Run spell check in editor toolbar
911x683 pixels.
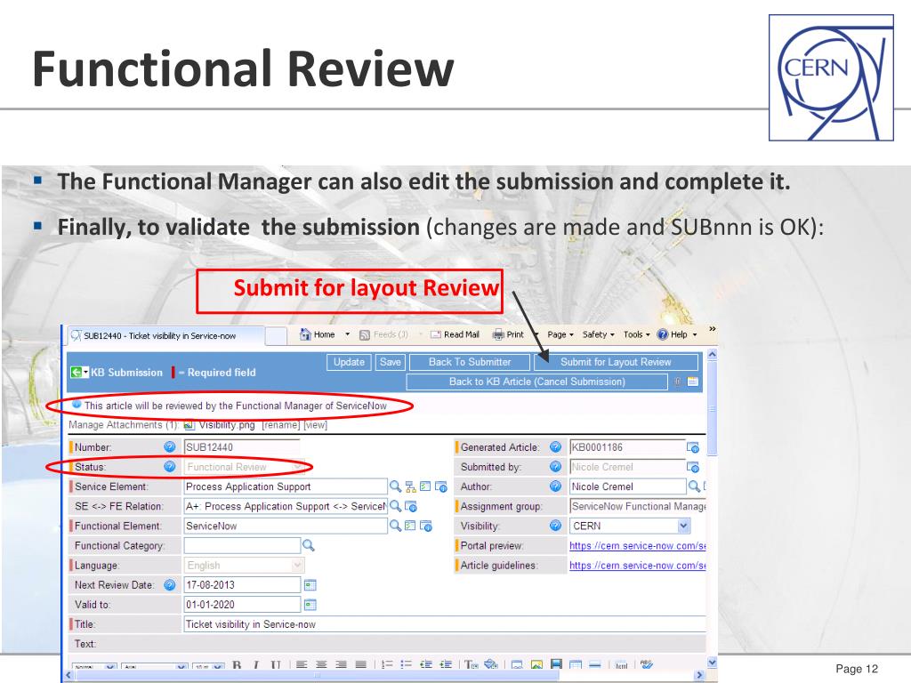647,664
